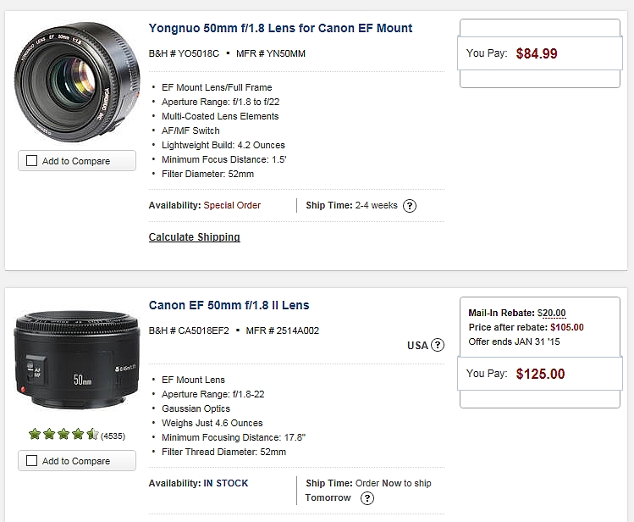Check Add to Compare for Yongnuo lens
Screen dimensions: 634x522
click(x=32, y=161)
